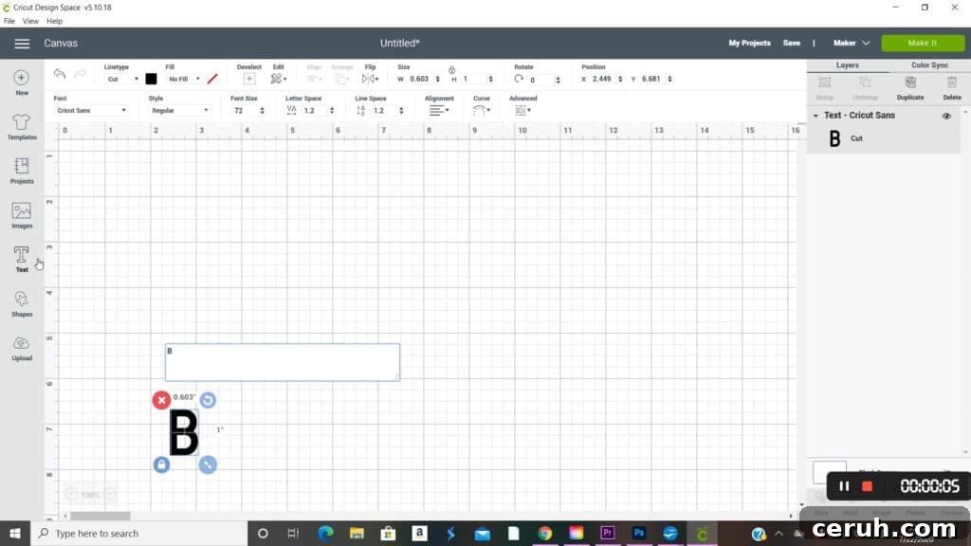Click the rotate icon in toolbar
971x546 pixels.
[x=519, y=79]
